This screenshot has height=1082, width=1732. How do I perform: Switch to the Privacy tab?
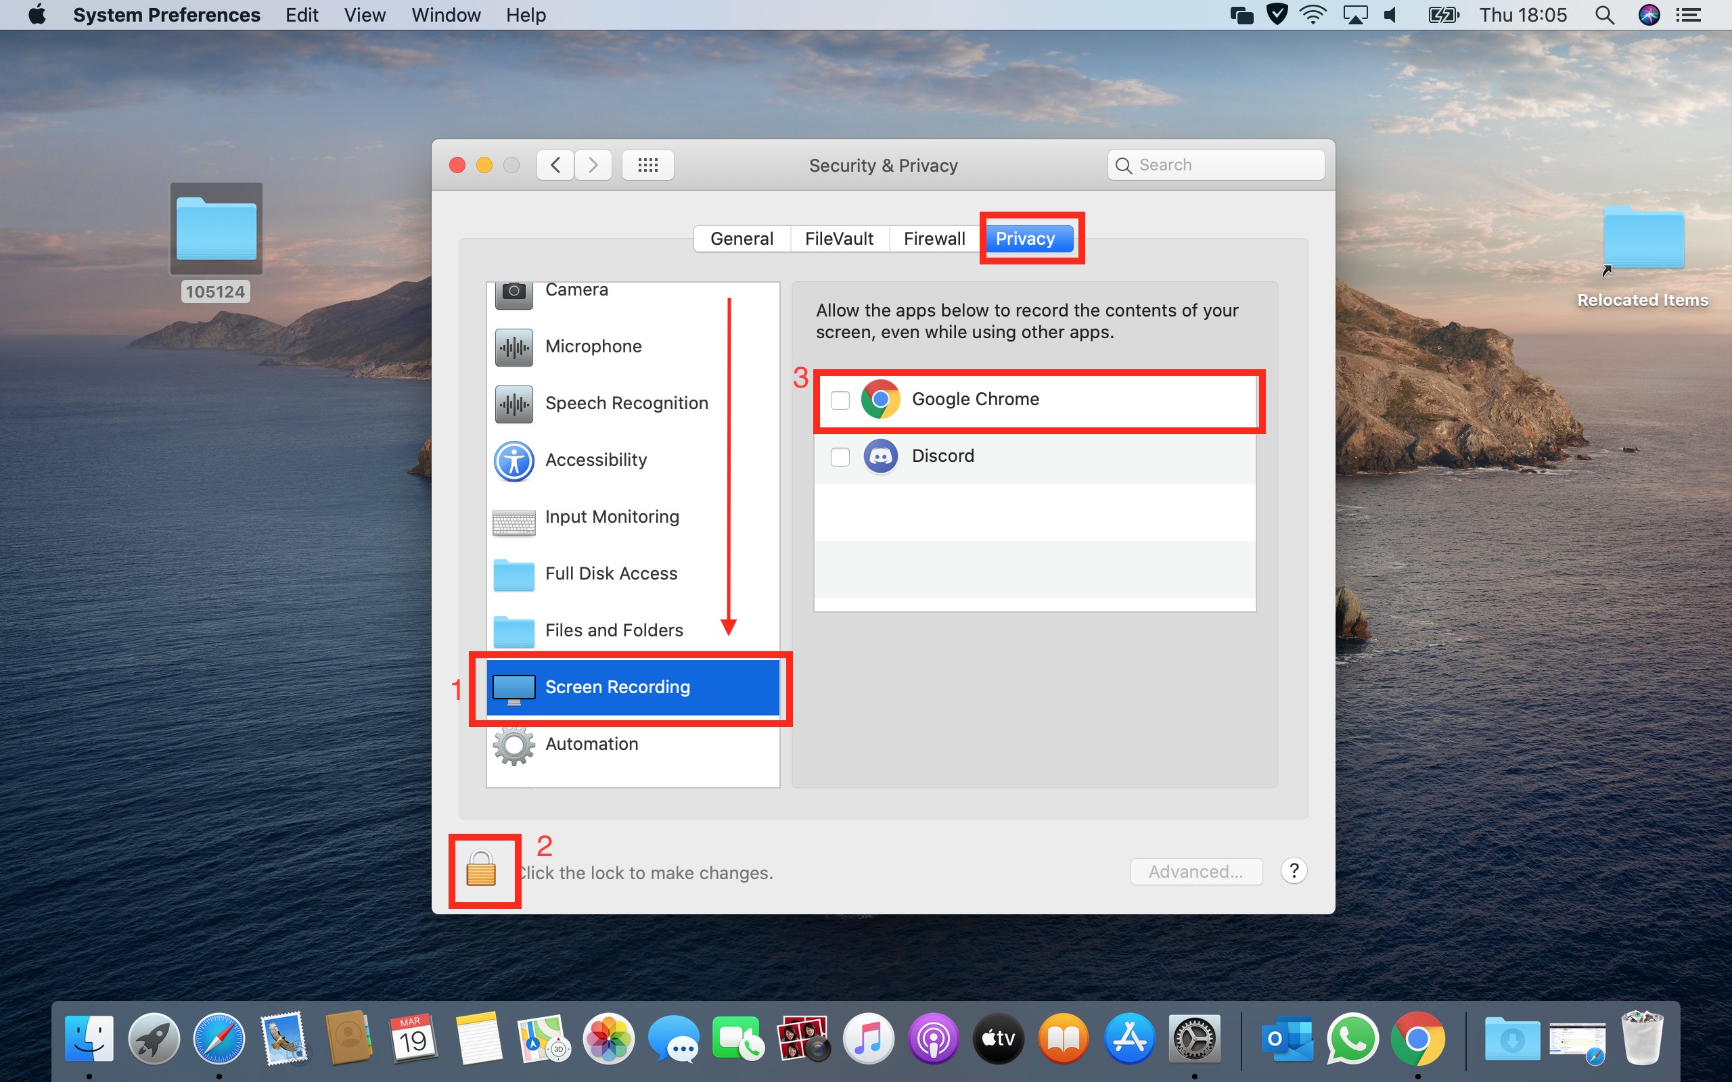pos(1025,238)
